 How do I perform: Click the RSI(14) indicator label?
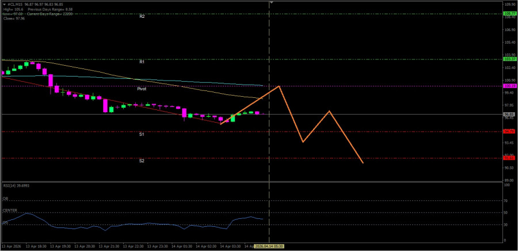point(16,186)
